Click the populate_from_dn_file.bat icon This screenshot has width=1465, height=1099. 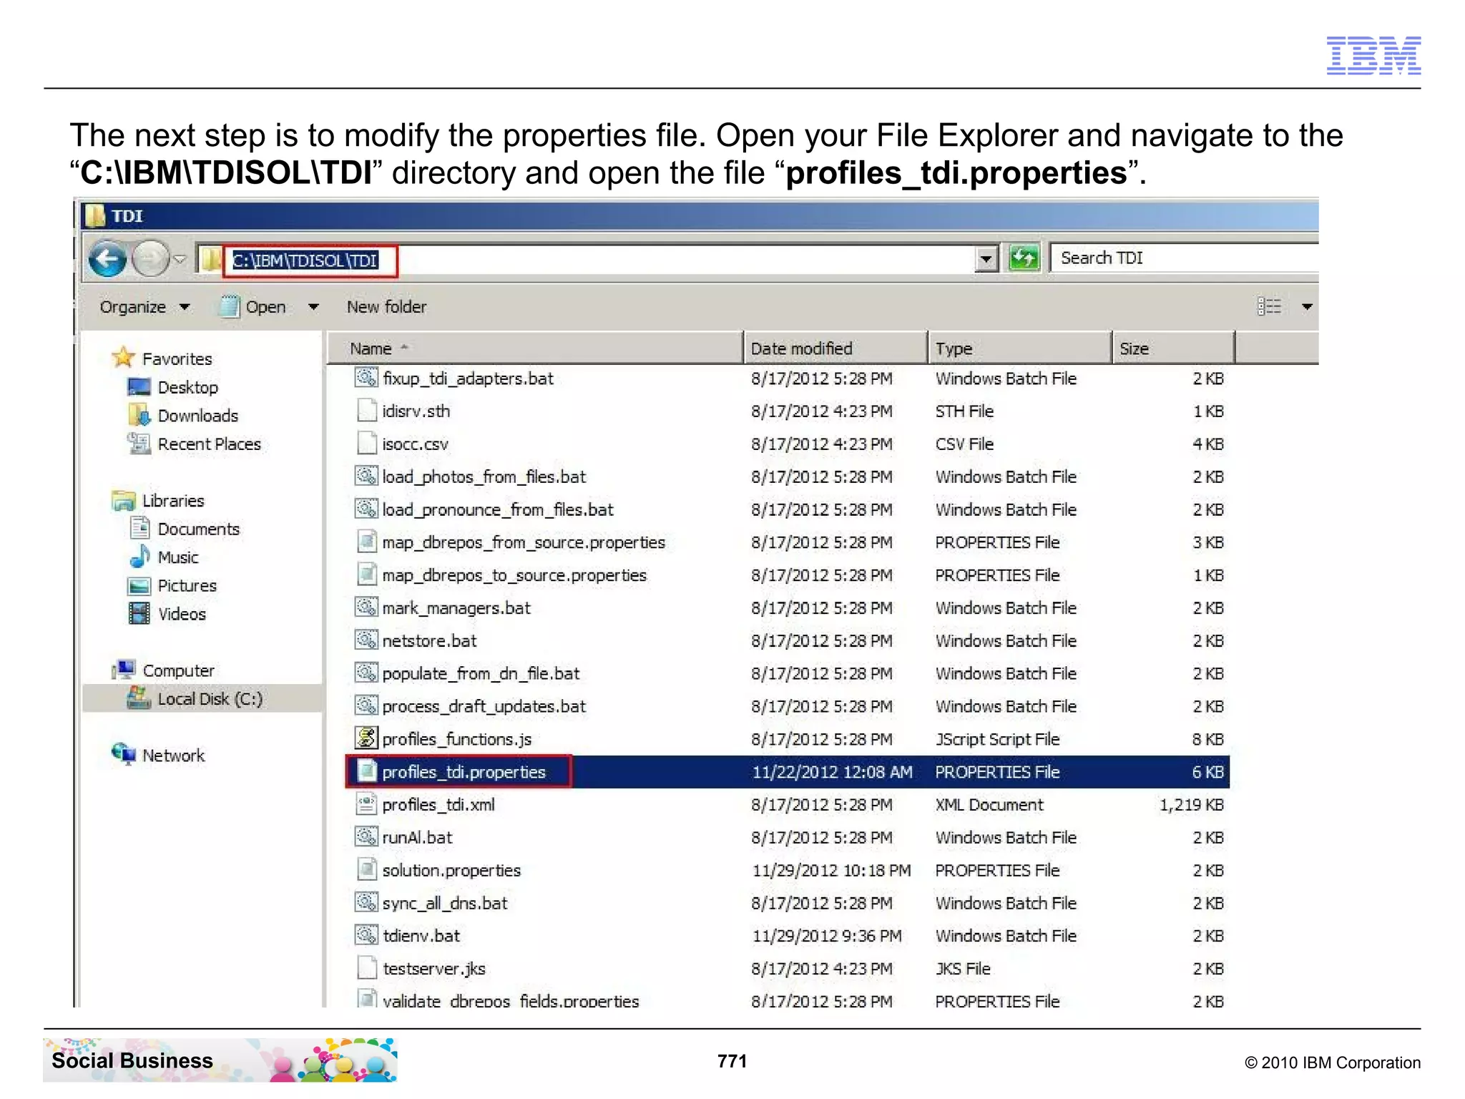point(366,672)
